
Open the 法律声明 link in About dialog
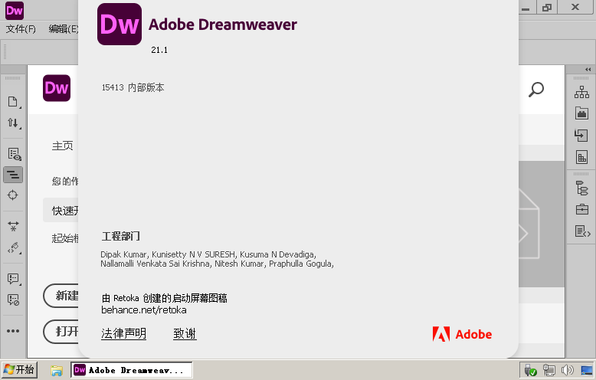123,333
